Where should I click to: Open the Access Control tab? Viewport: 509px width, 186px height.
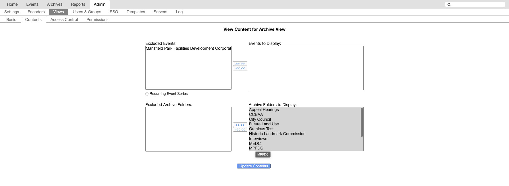(x=64, y=20)
